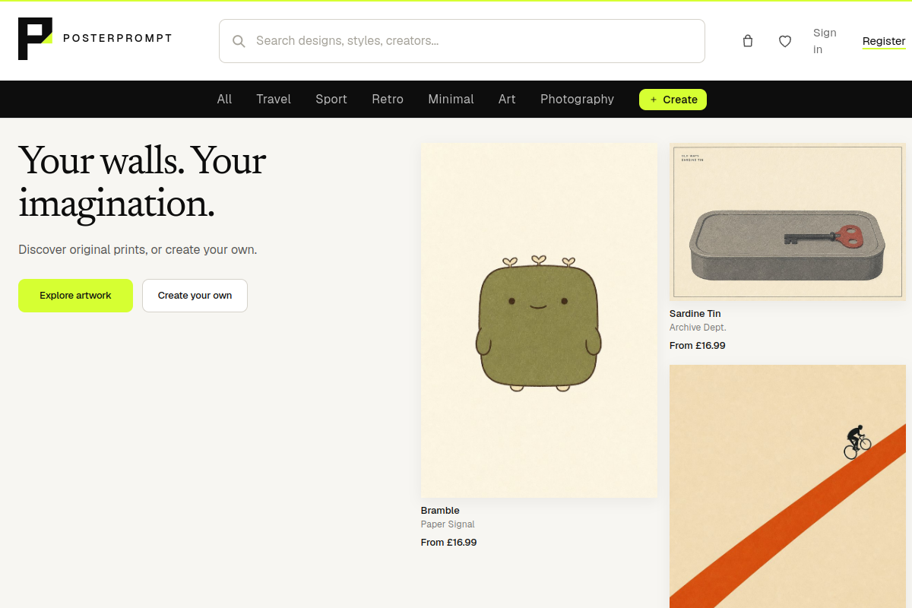This screenshot has width=912, height=608.
Task: Select the All category
Action: [224, 99]
